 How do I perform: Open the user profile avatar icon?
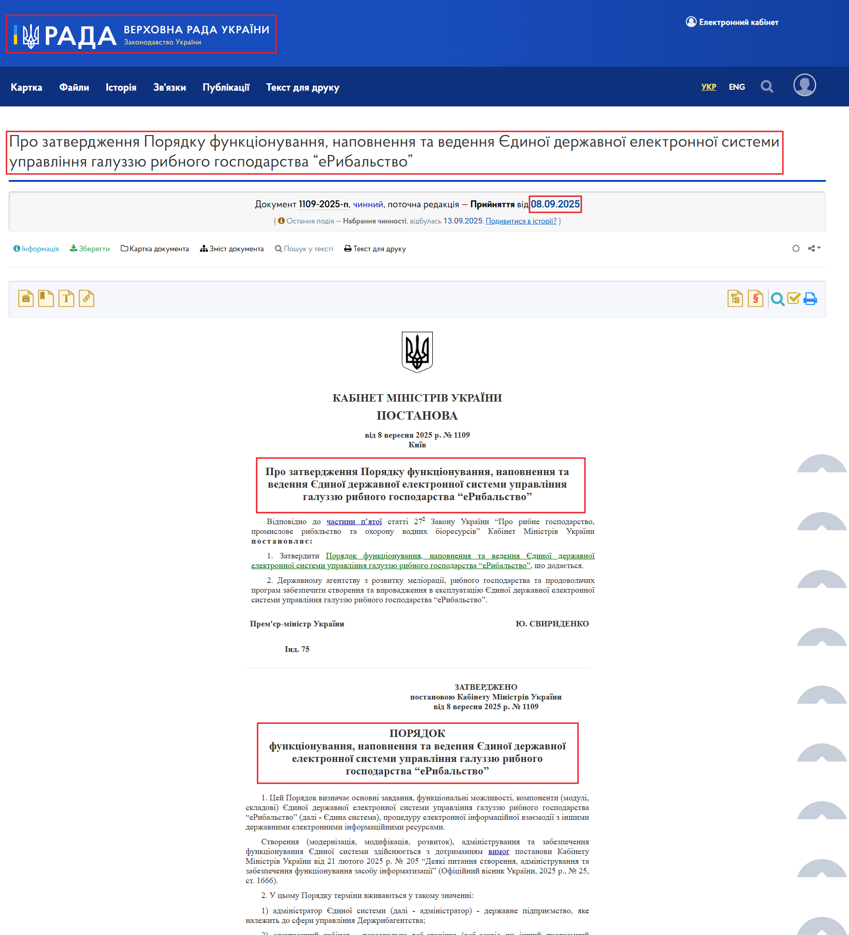coord(805,85)
